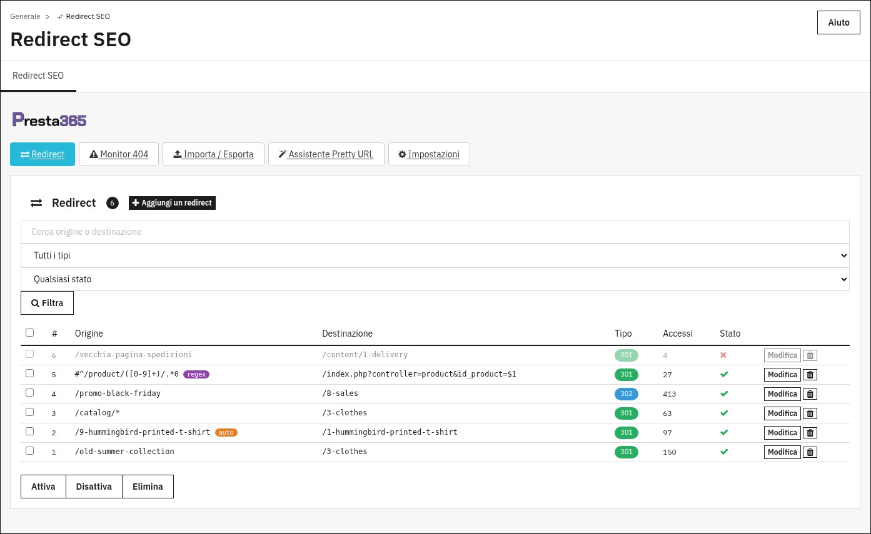This screenshot has height=534, width=871.
Task: Select the 'Redirect SEO' page tab
Action: point(38,76)
